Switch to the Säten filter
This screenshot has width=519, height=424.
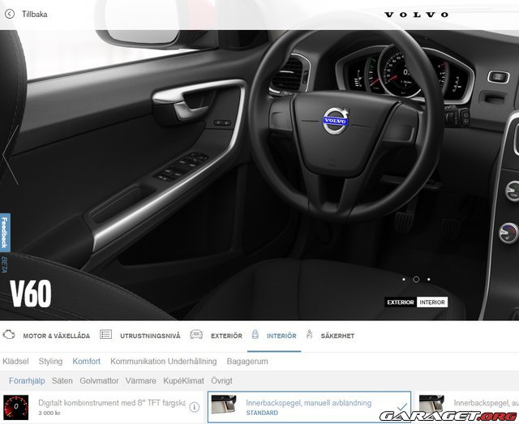(x=62, y=380)
